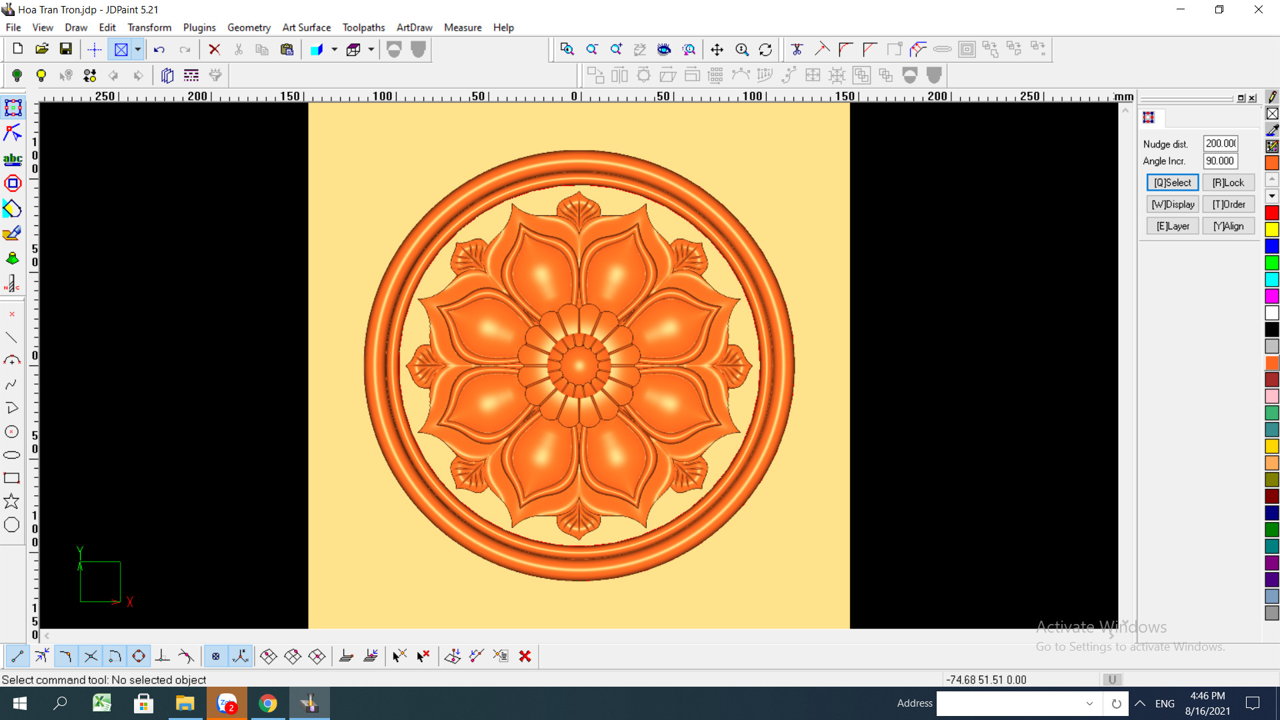Click the trim scissors tool icon
Viewport: 1280px width, 720px height.
pyautogui.click(x=797, y=49)
